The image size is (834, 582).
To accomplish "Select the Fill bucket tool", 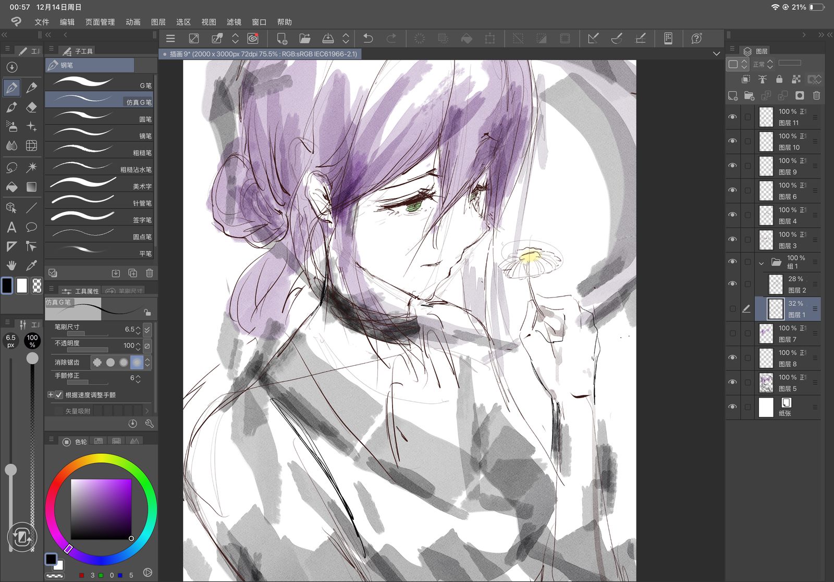I will (11, 187).
